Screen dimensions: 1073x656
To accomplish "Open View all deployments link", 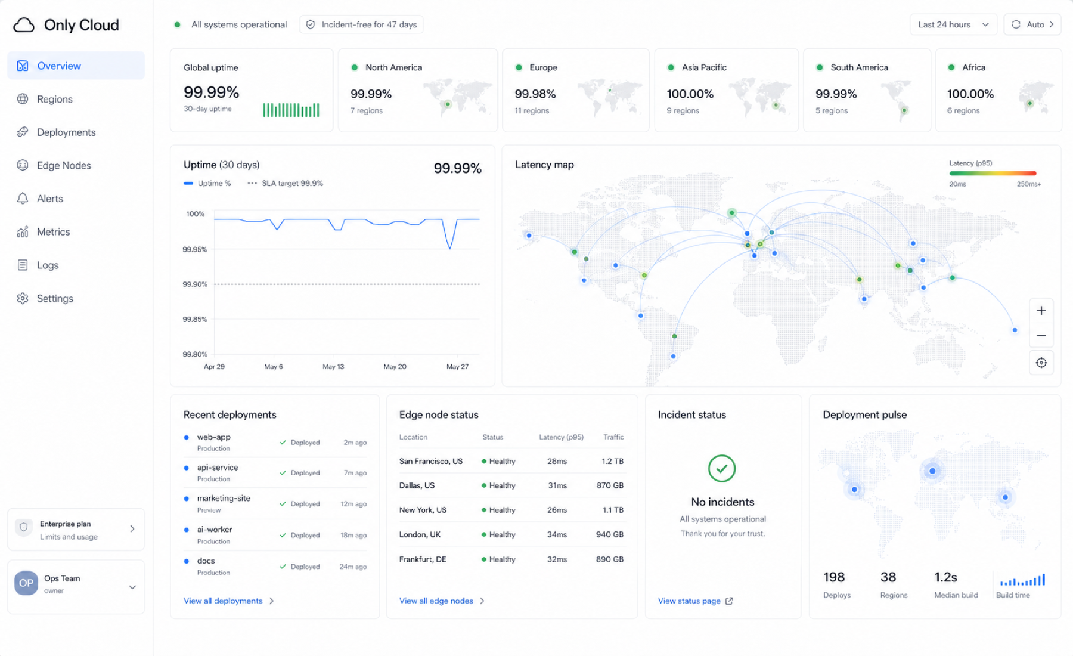I will click(223, 601).
